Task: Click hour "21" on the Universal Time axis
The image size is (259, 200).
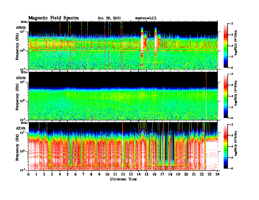Action: tap(194, 175)
